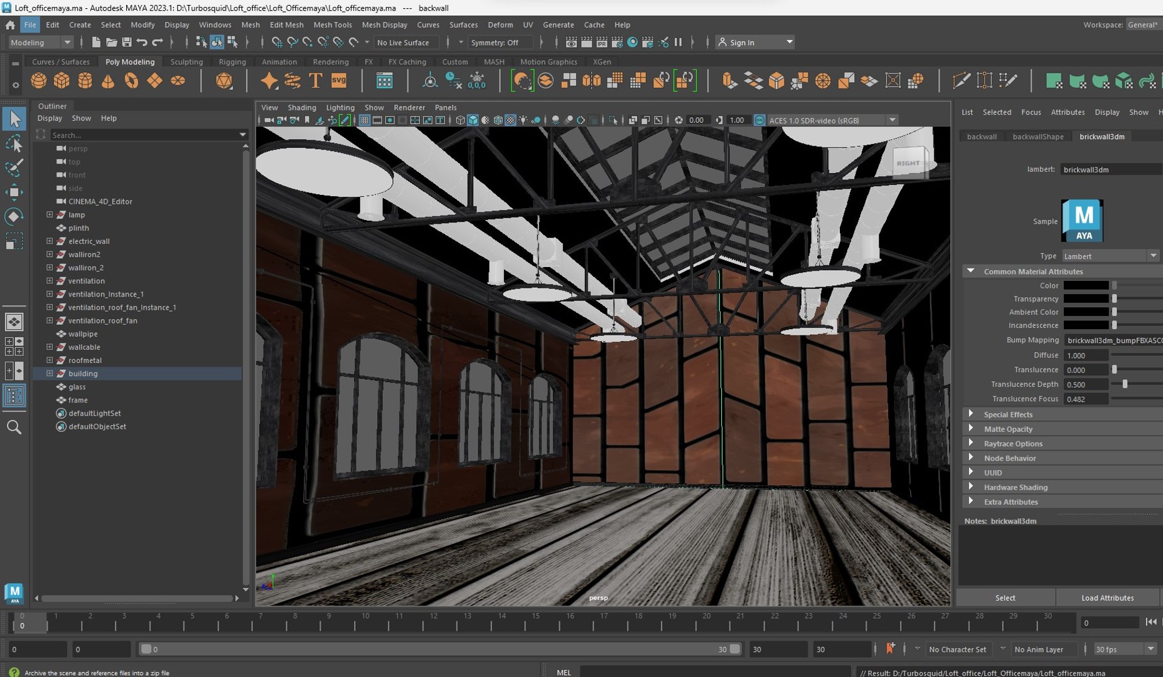
Task: Select the Move tool in toolbox
Action: point(14,192)
